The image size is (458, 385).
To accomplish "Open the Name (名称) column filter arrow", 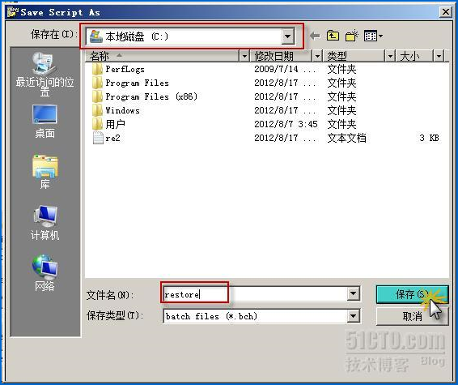I will pos(244,56).
